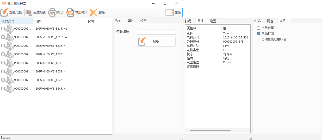Click the electrode icon of row CS_E32R1-1
Screen dimensions: 322x140
coord(10,54)
